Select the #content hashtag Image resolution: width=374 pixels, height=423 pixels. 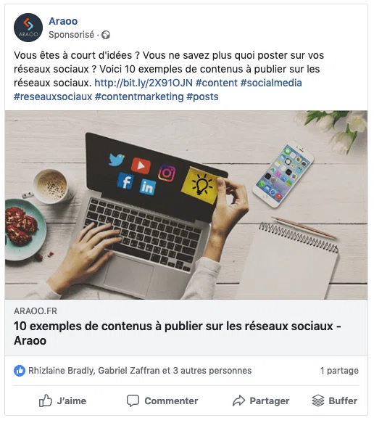tap(217, 83)
